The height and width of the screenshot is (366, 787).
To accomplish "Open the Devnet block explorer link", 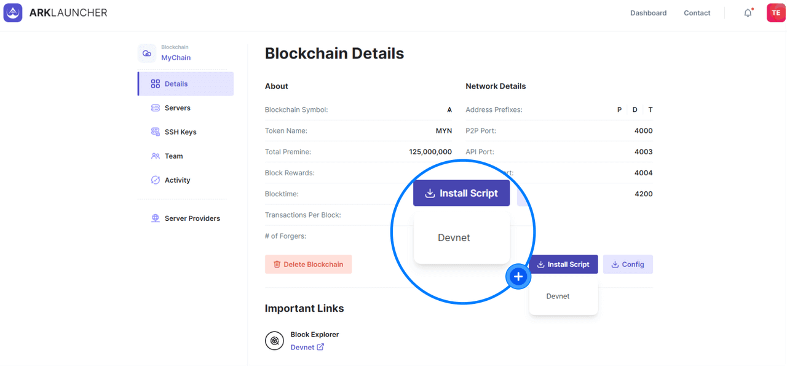I will point(303,347).
